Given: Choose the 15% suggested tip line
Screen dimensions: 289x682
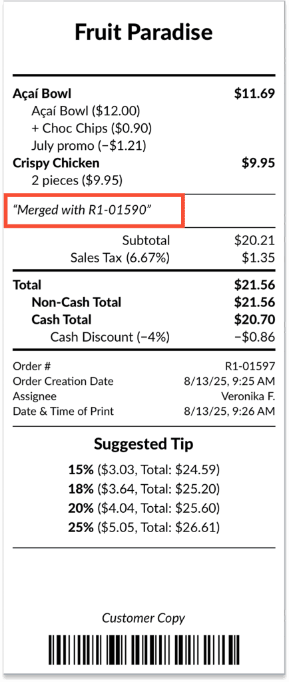Looking at the screenshot, I should click(x=144, y=470).
